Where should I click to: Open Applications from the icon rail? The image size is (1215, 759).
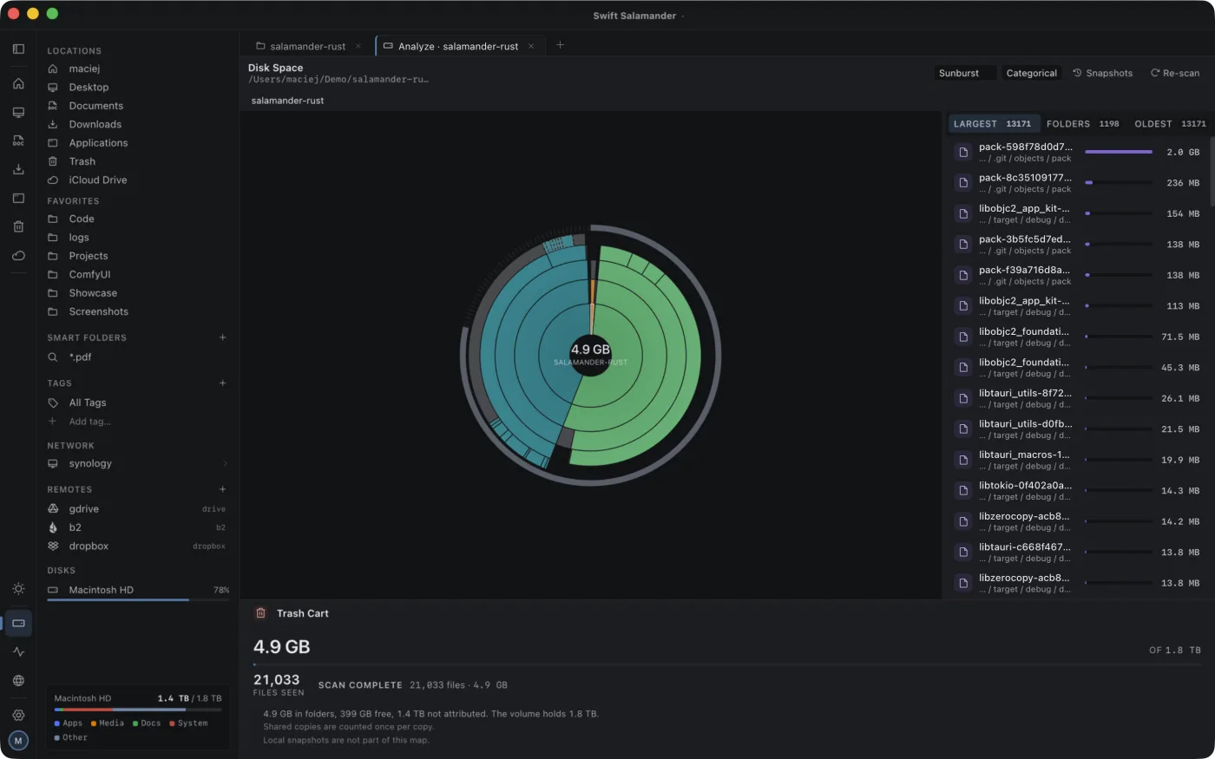(x=18, y=198)
